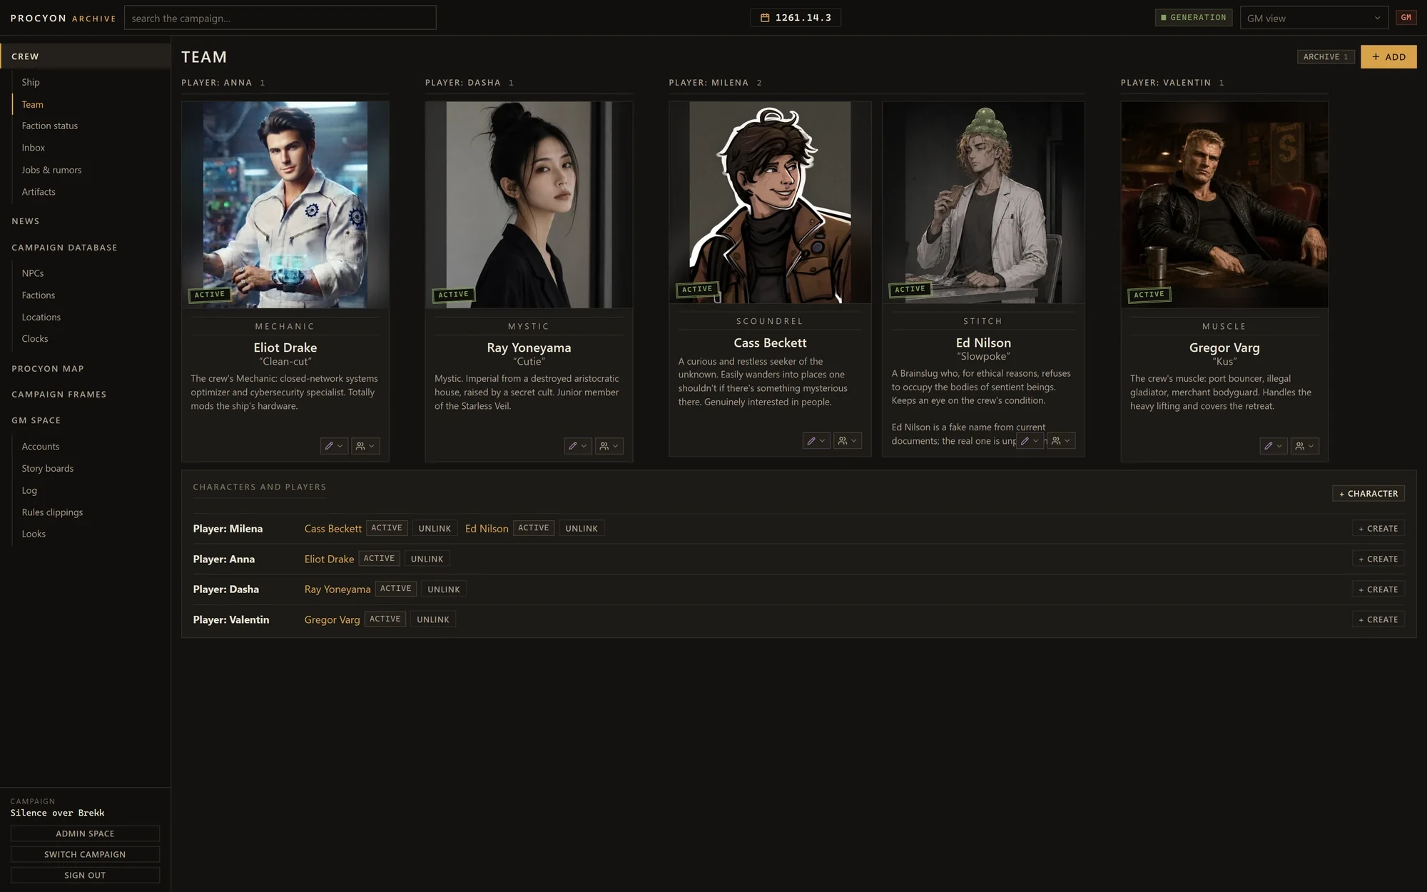Focus the search the campaign field

click(x=280, y=18)
